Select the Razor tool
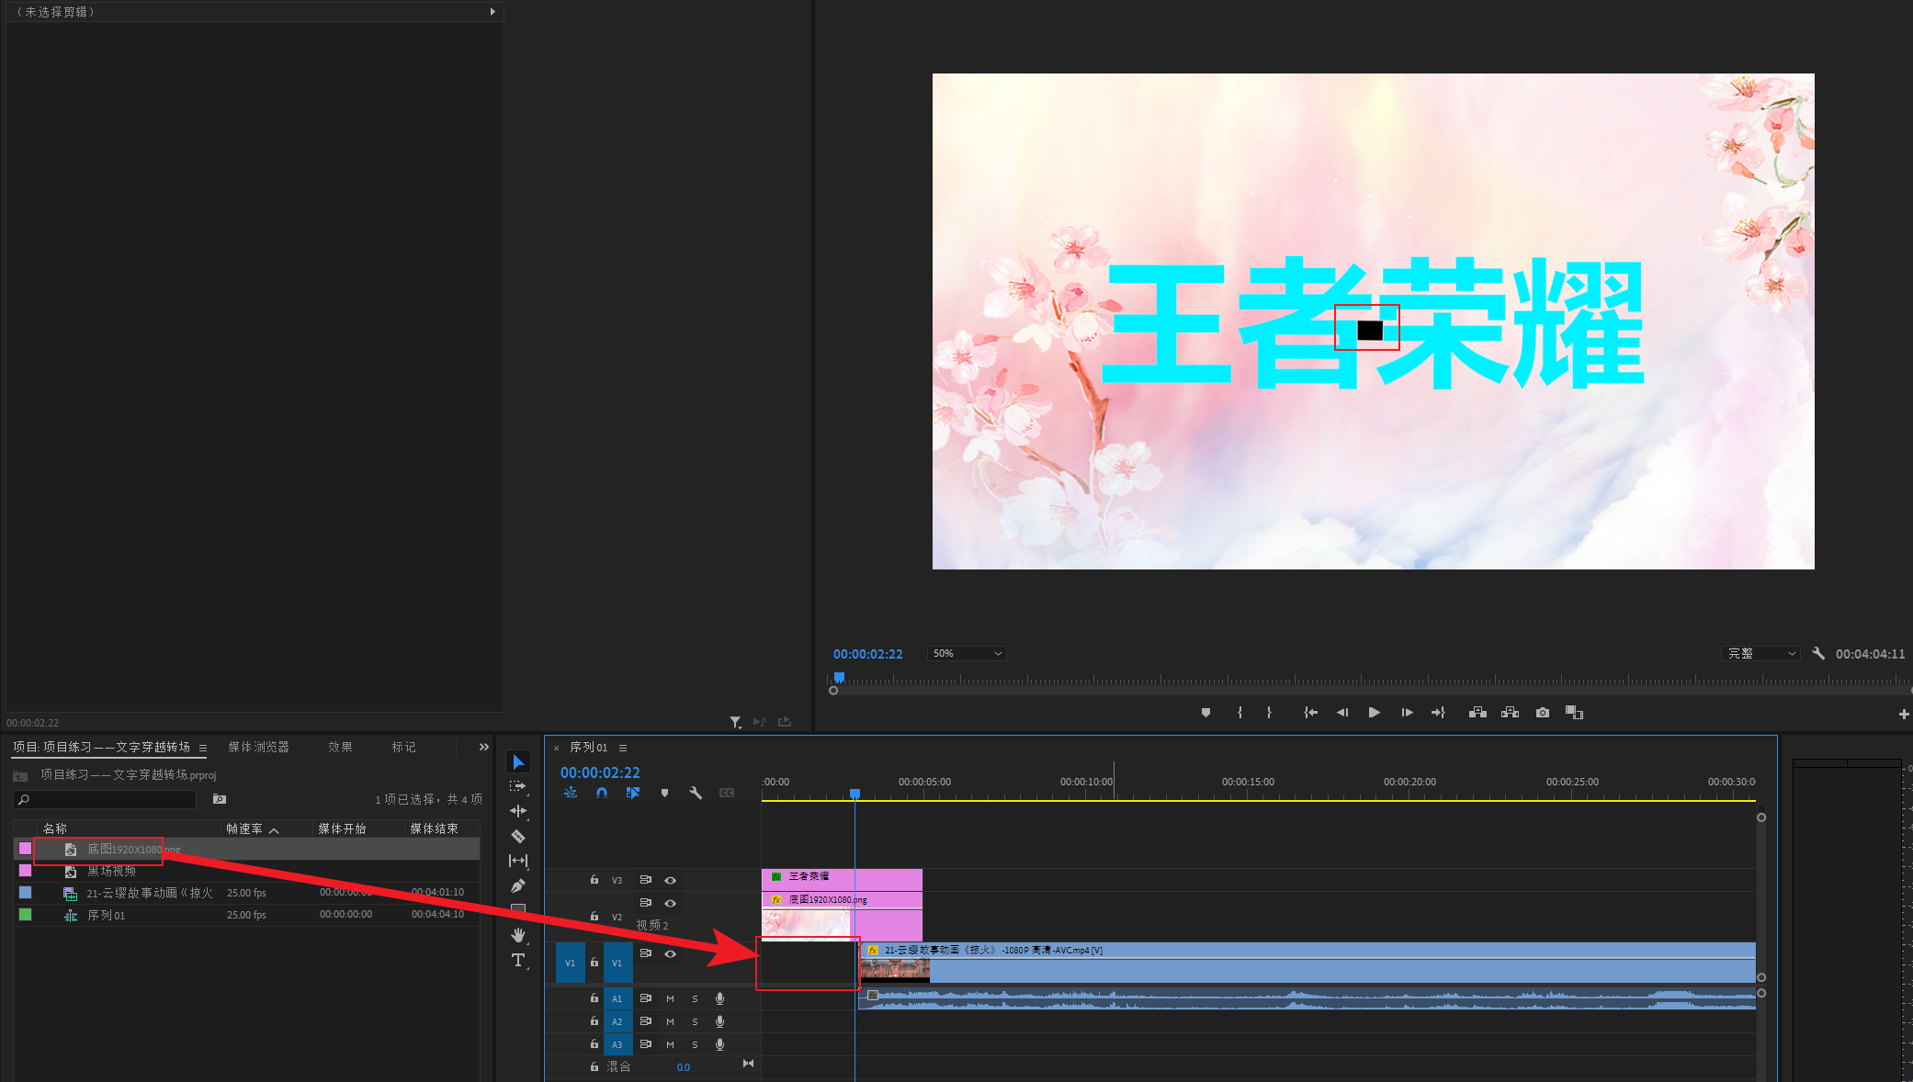The height and width of the screenshot is (1082, 1913). pos(518,836)
